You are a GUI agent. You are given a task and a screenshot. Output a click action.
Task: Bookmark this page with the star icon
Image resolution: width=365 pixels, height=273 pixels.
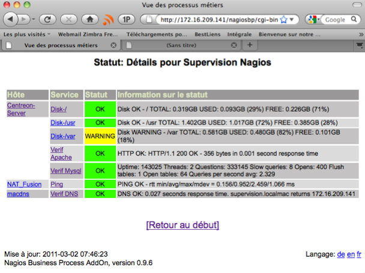pos(282,20)
